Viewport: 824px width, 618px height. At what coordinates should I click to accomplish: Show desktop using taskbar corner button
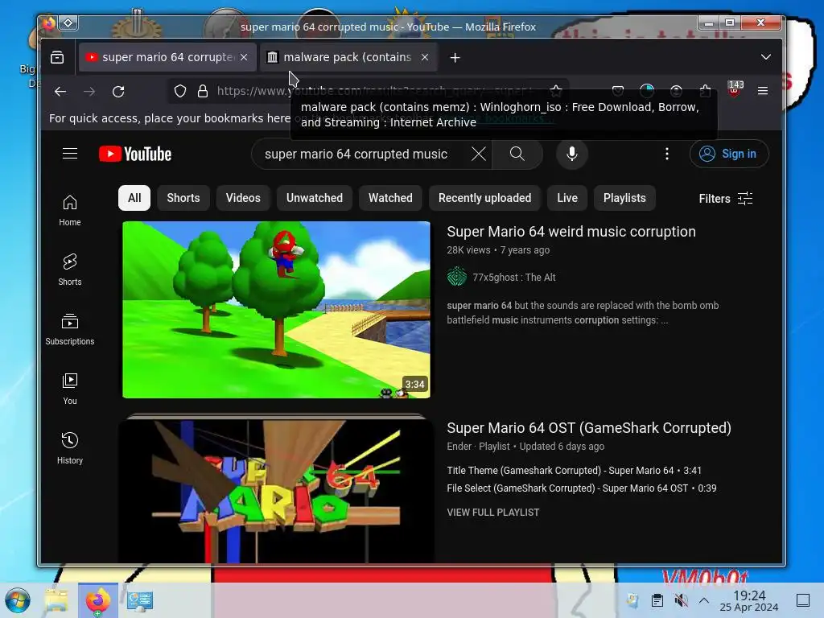(x=803, y=600)
